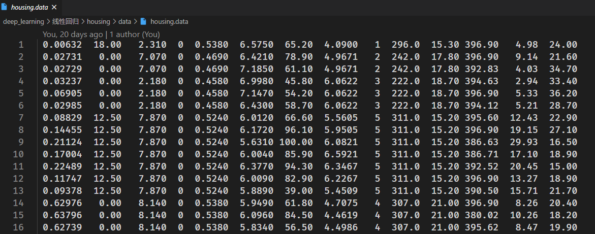
Task: Click the value 0.08829 on line 7
Action: coord(62,118)
